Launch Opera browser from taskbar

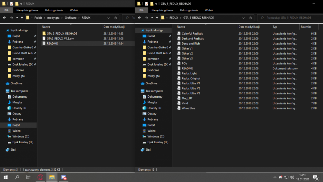tap(40, 177)
